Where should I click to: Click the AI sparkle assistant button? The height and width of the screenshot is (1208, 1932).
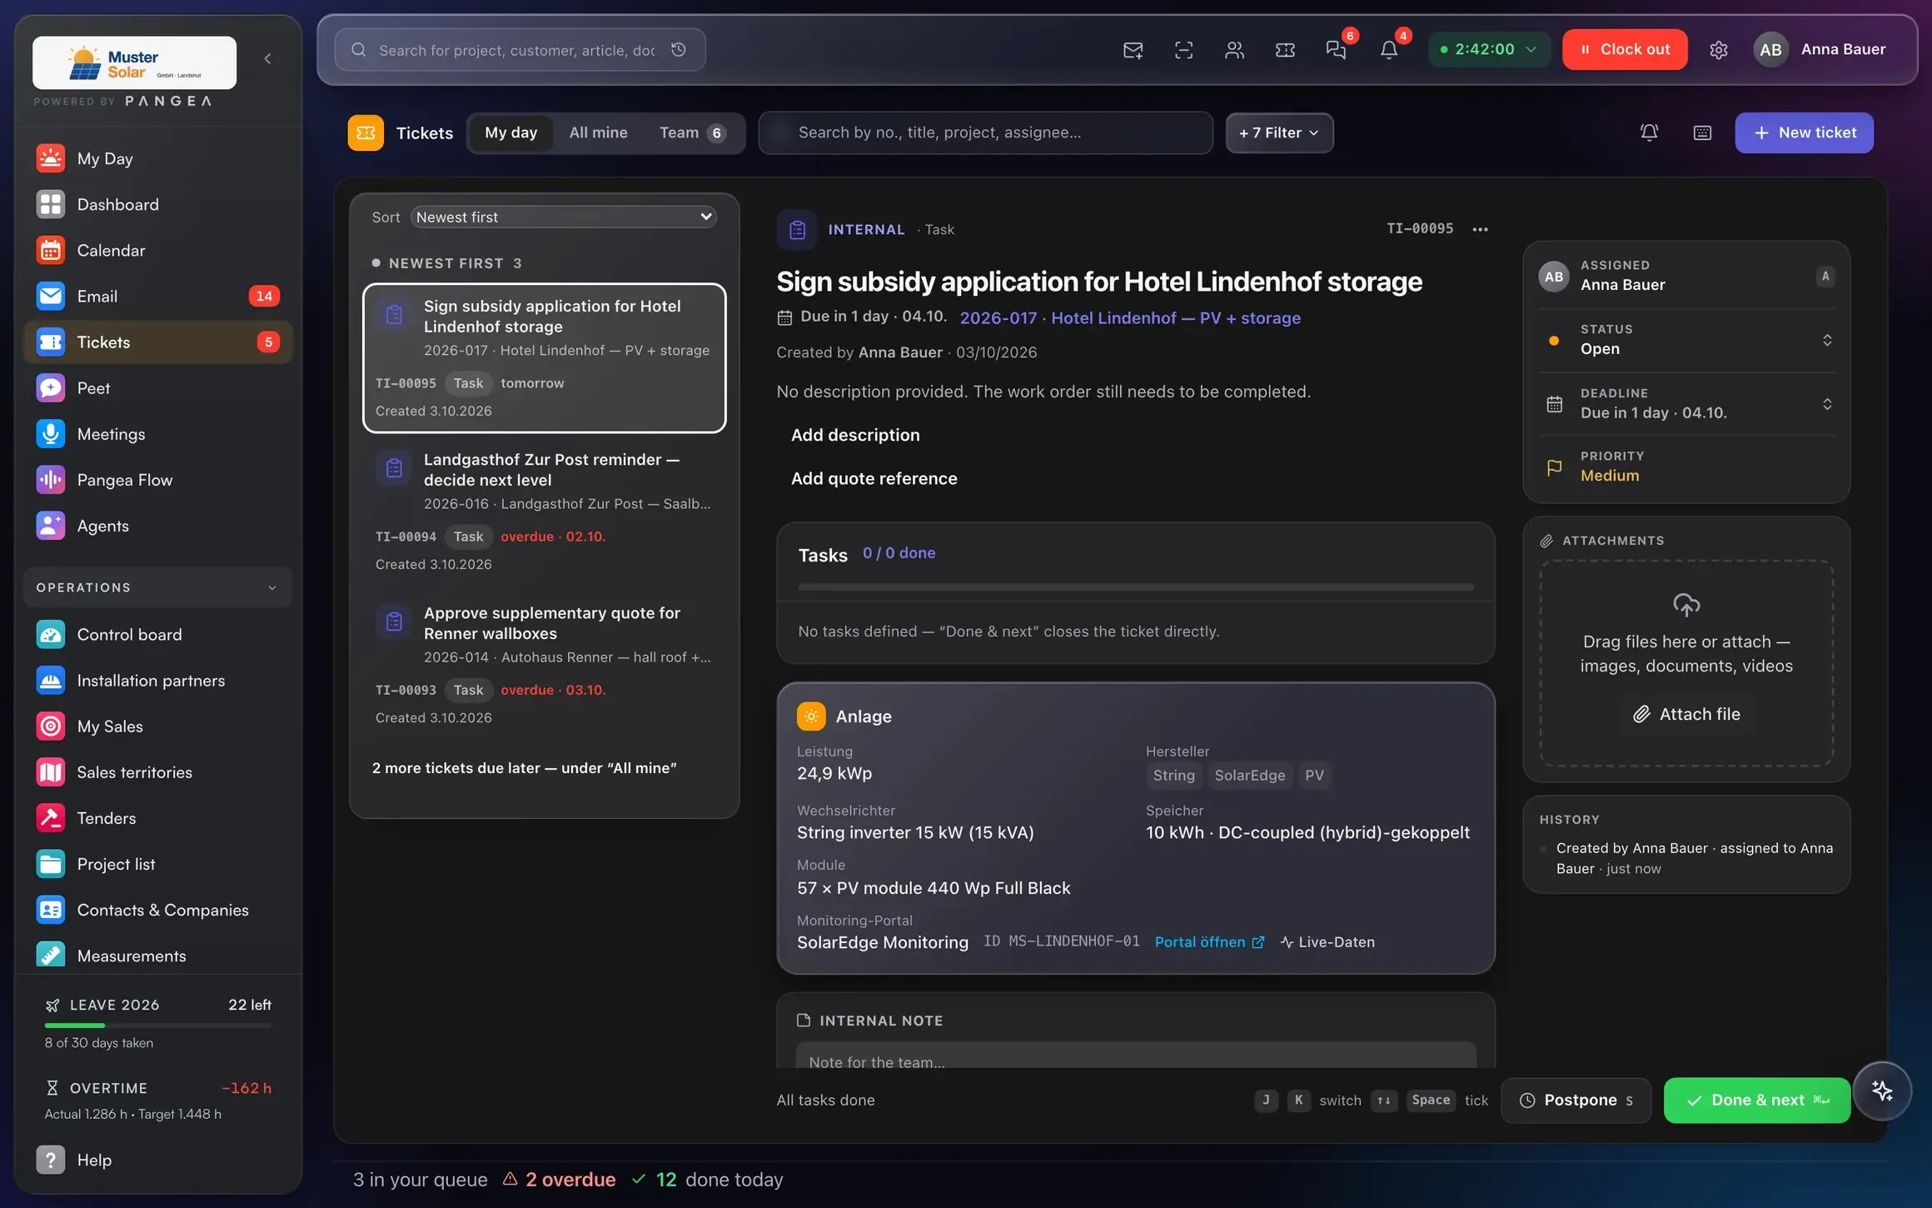coord(1882,1091)
